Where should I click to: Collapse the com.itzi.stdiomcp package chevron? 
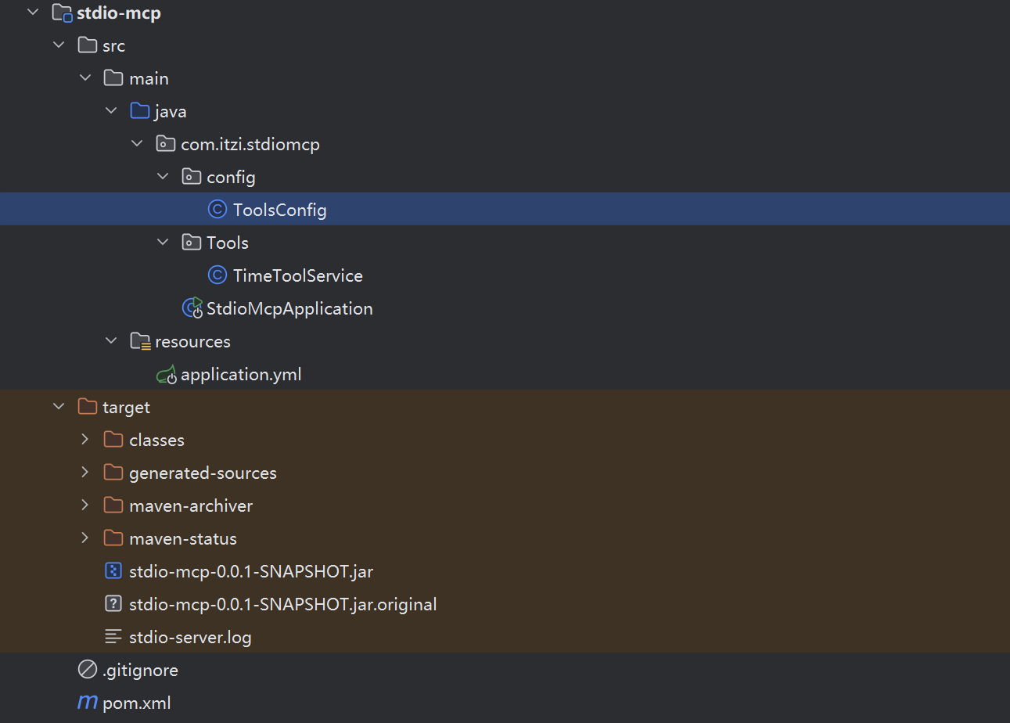pos(137,144)
